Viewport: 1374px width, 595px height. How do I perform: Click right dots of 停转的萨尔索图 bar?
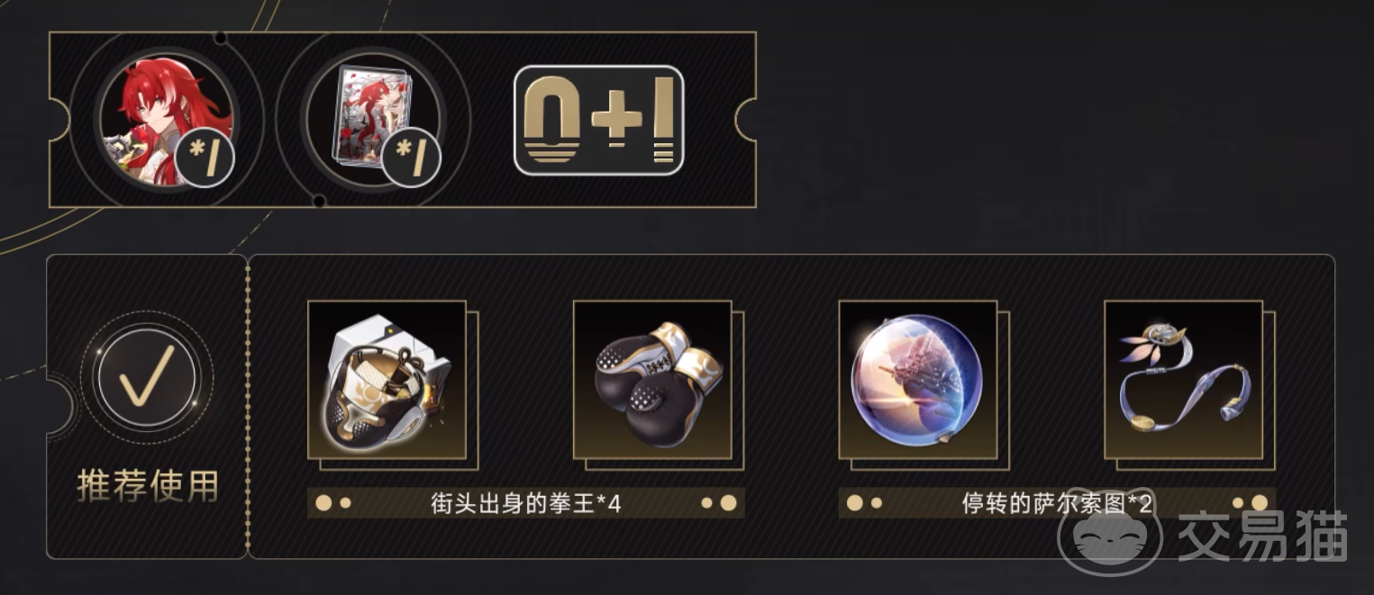tap(1251, 503)
